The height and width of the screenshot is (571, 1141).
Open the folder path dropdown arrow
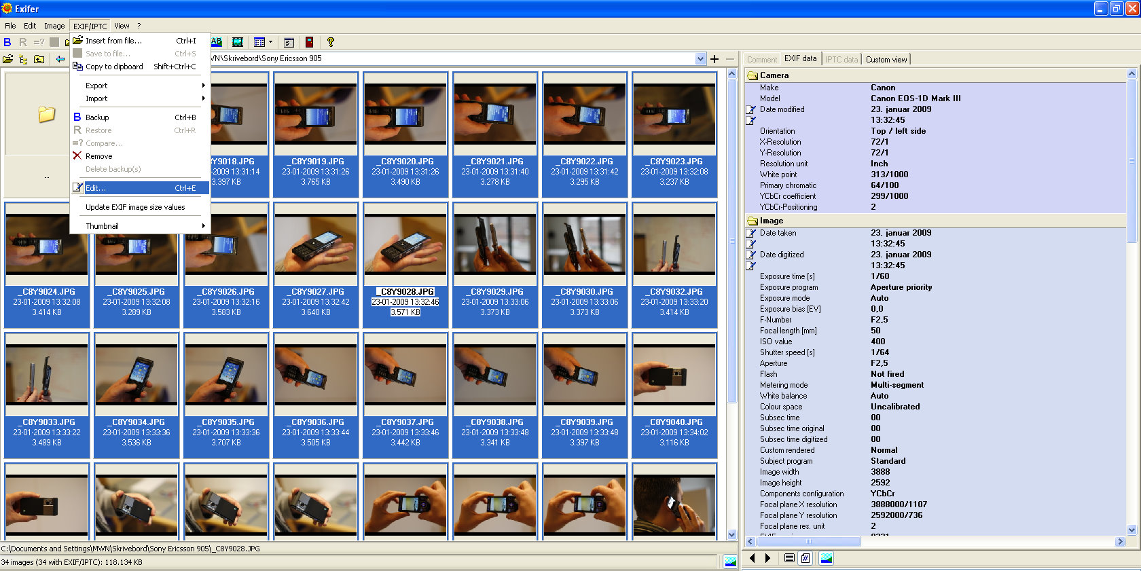pyautogui.click(x=701, y=59)
